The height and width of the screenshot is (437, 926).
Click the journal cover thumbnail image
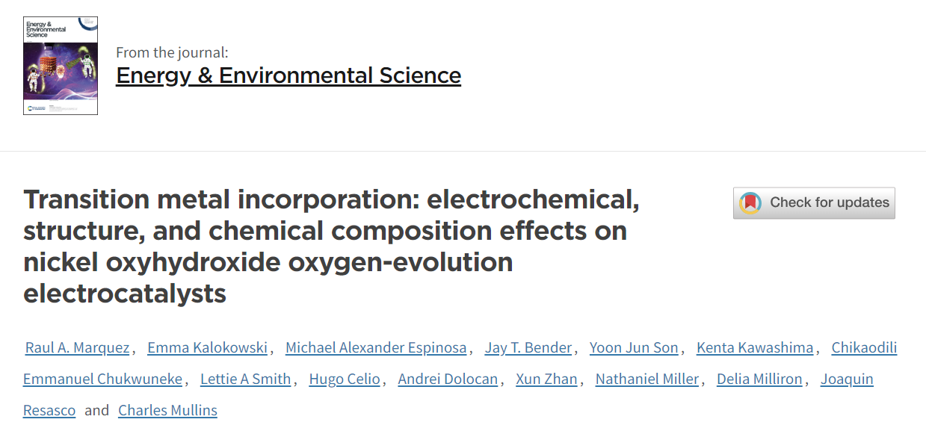pos(61,66)
